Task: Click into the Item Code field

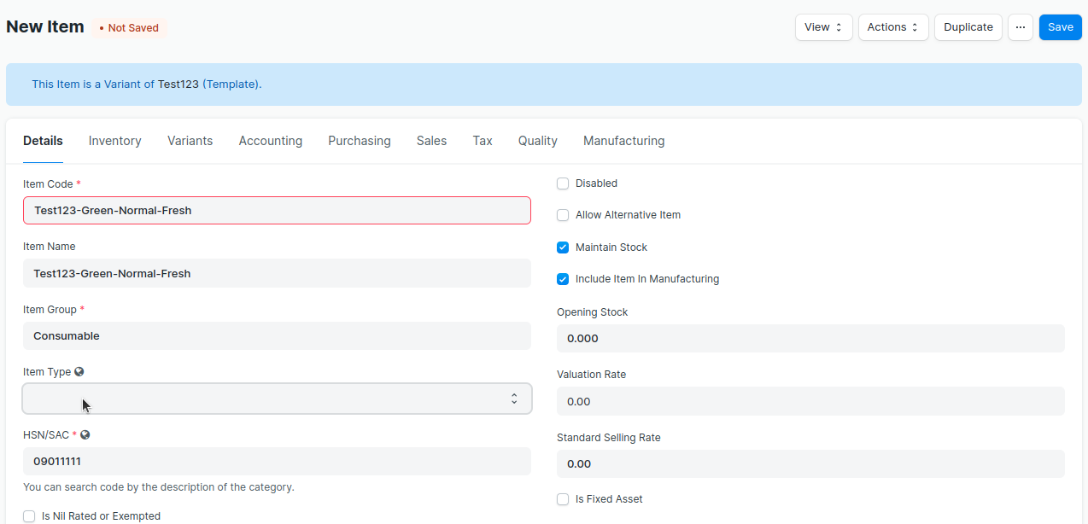Action: coord(277,211)
